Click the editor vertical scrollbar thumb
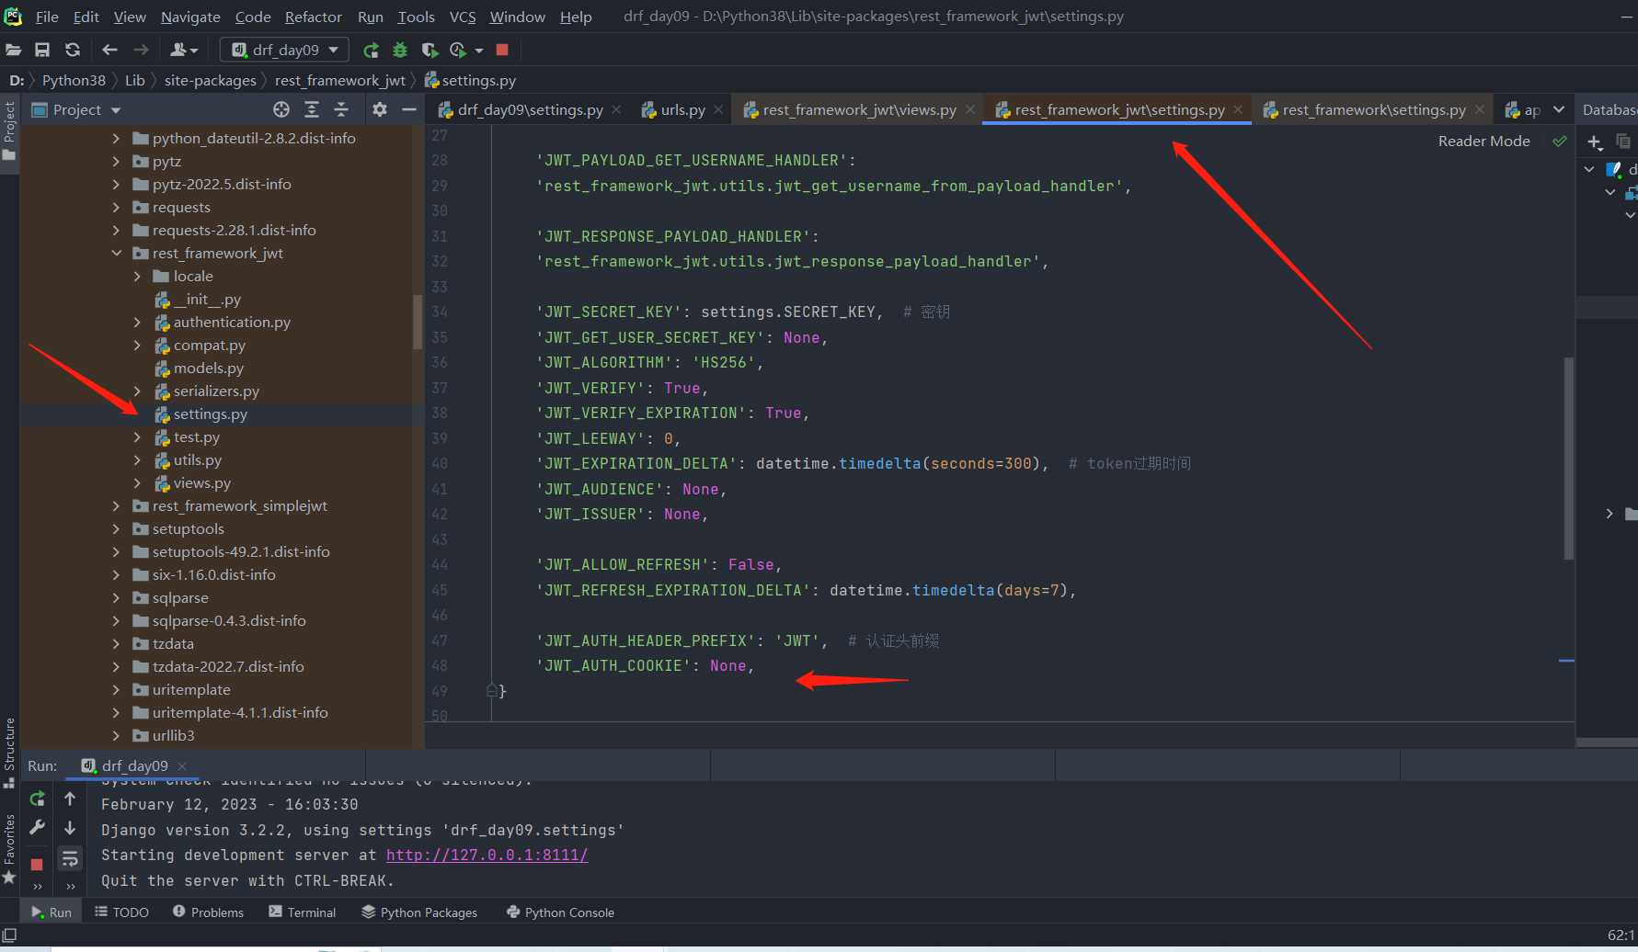 1569,458
